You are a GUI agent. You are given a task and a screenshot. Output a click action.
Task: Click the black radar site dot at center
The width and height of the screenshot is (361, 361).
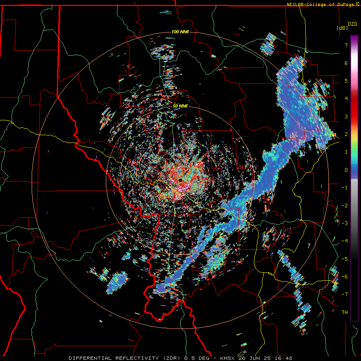pos(180,180)
